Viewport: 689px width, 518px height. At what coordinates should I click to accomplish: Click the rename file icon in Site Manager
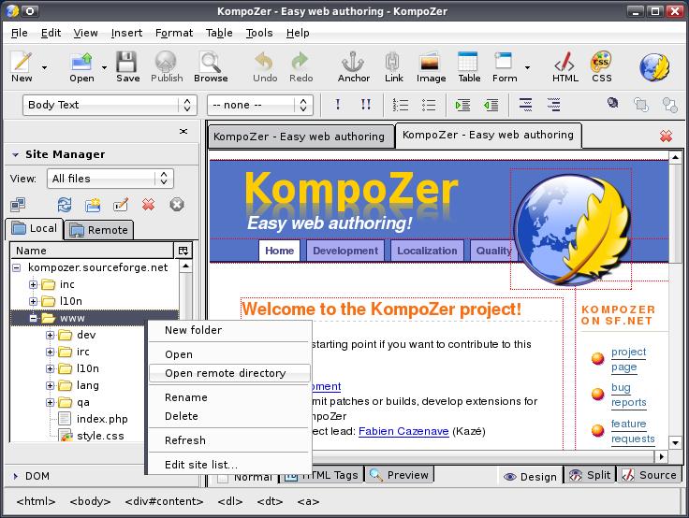[121, 205]
